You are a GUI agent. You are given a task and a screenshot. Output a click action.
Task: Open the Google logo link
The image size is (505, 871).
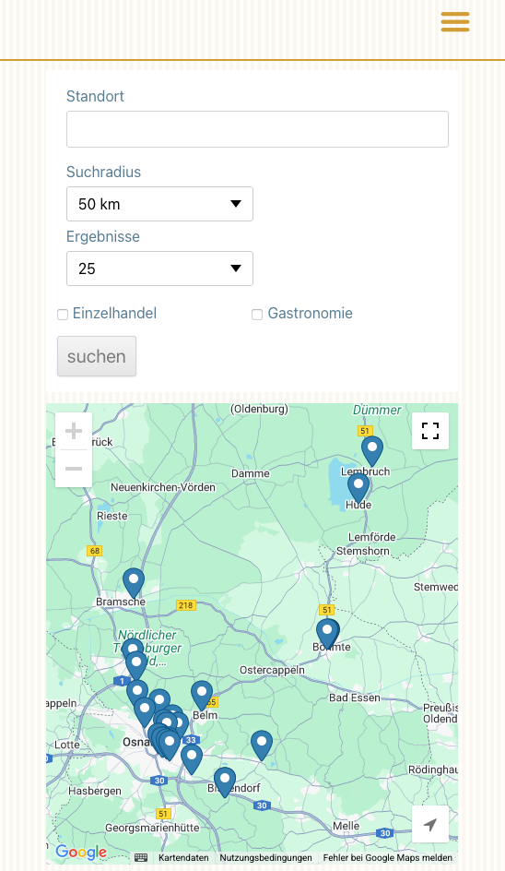point(81,852)
